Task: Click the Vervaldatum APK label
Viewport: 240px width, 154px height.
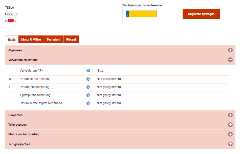Action: [x=32, y=71]
